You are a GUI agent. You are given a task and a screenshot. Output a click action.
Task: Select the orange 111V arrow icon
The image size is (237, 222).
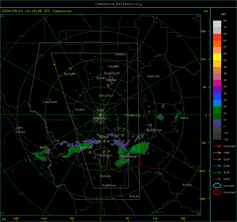[217, 159]
